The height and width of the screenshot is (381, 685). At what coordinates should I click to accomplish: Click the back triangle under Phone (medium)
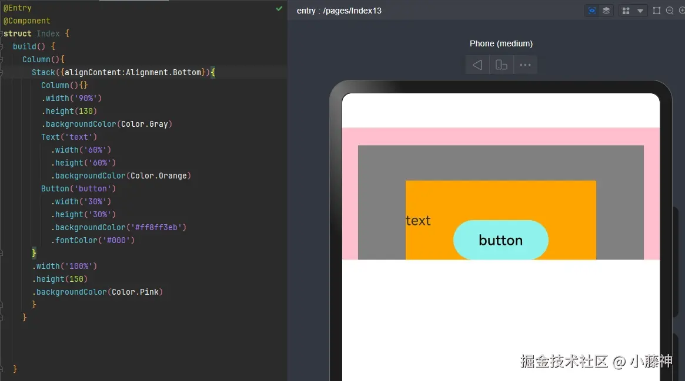coord(477,65)
